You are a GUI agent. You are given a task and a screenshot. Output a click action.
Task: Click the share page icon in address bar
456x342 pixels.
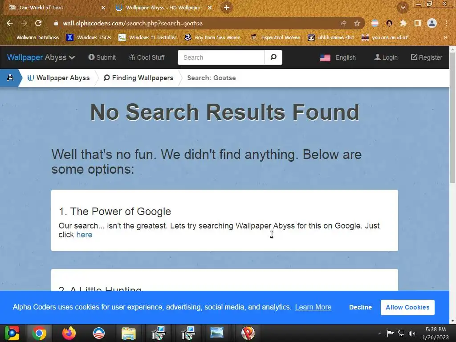[x=343, y=23]
